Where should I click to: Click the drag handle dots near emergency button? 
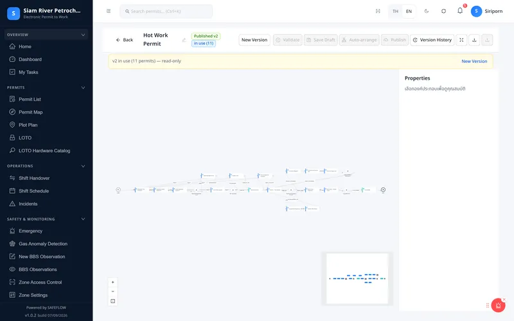[488, 306]
